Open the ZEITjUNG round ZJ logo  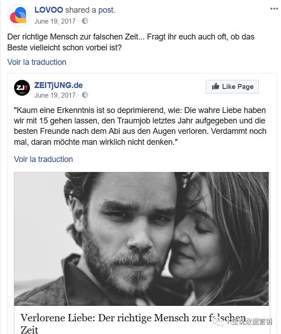click(22, 88)
